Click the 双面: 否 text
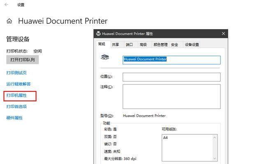This screenshot has height=164, width=264. click(x=111, y=137)
